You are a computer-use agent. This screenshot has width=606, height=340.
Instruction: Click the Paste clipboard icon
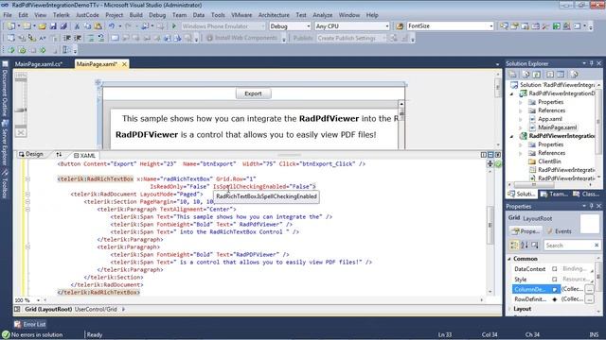[98, 26]
